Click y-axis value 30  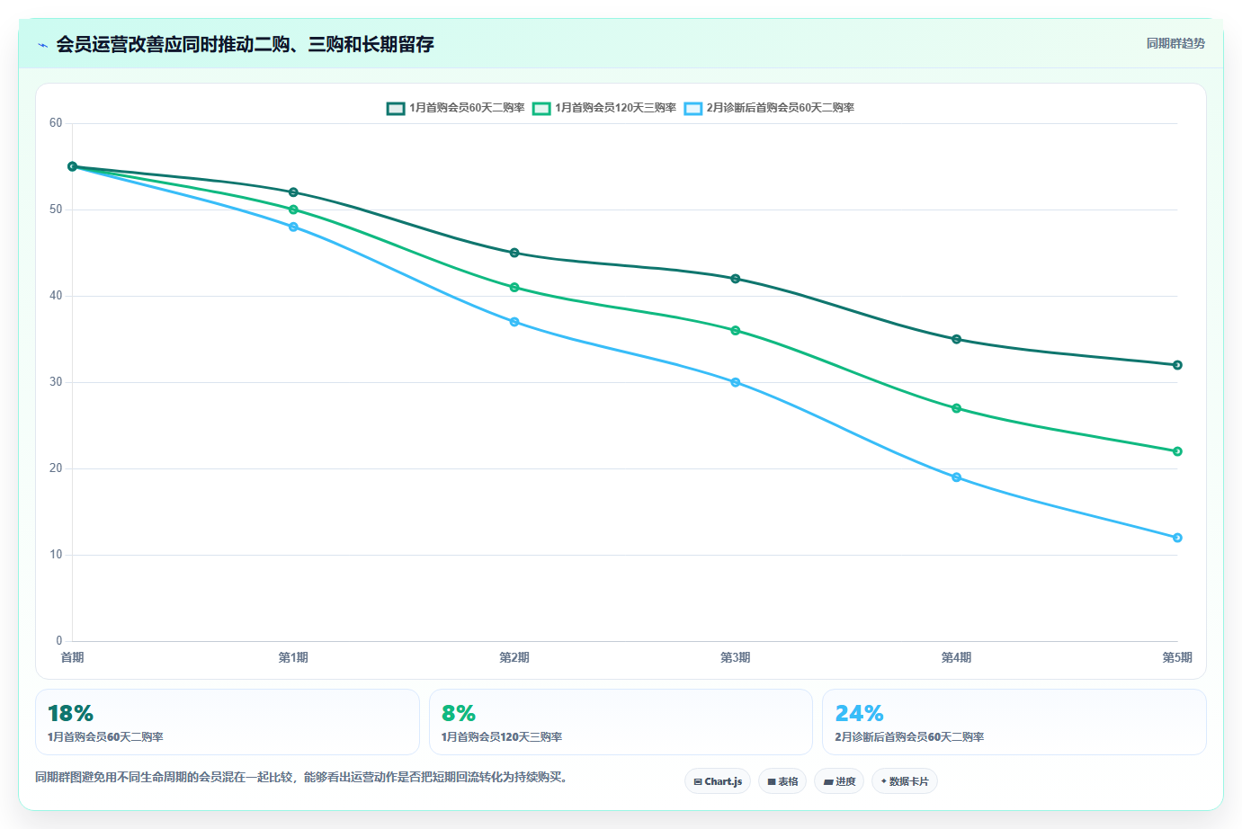click(56, 382)
